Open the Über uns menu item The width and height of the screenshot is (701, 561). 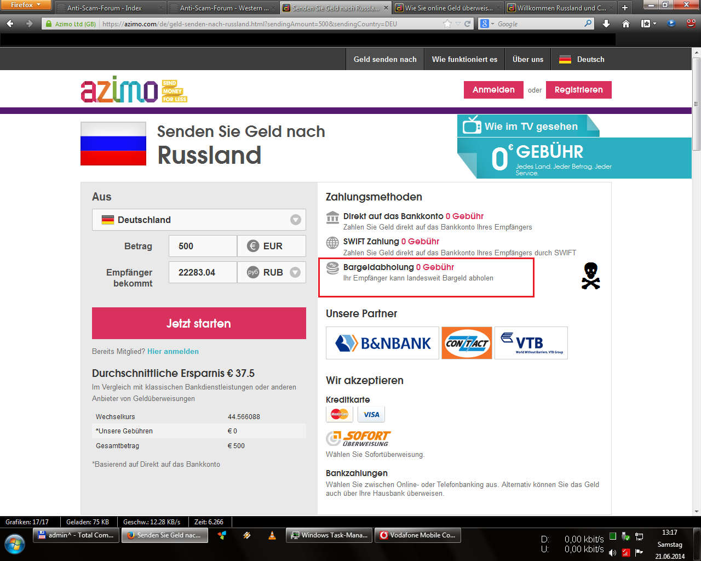click(x=528, y=59)
